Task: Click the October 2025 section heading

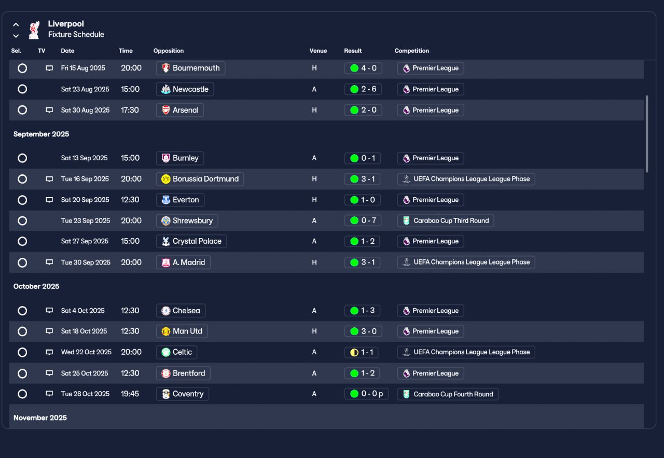Action: pyautogui.click(x=36, y=286)
